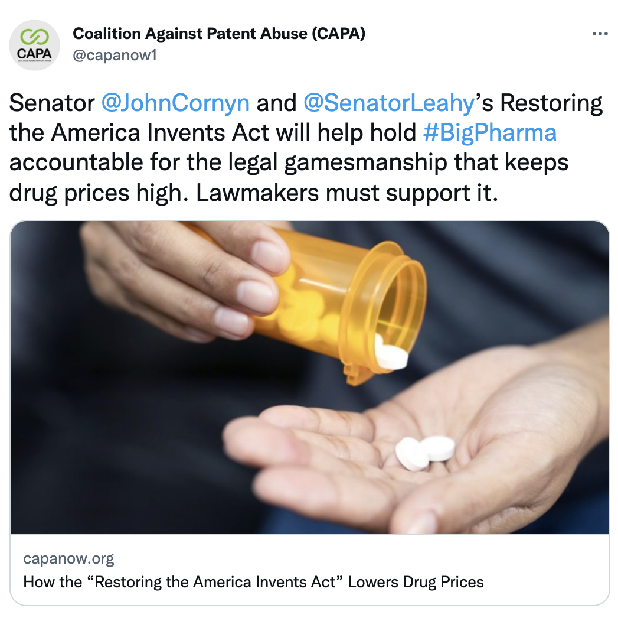Click the CAPA profile avatar
618x618 pixels.
(35, 45)
